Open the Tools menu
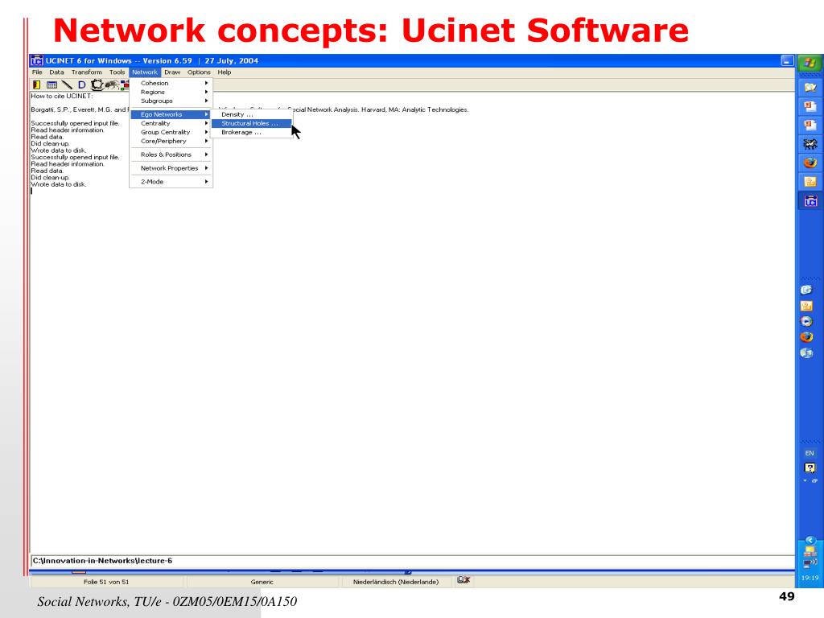The width and height of the screenshot is (824, 618). (x=117, y=72)
